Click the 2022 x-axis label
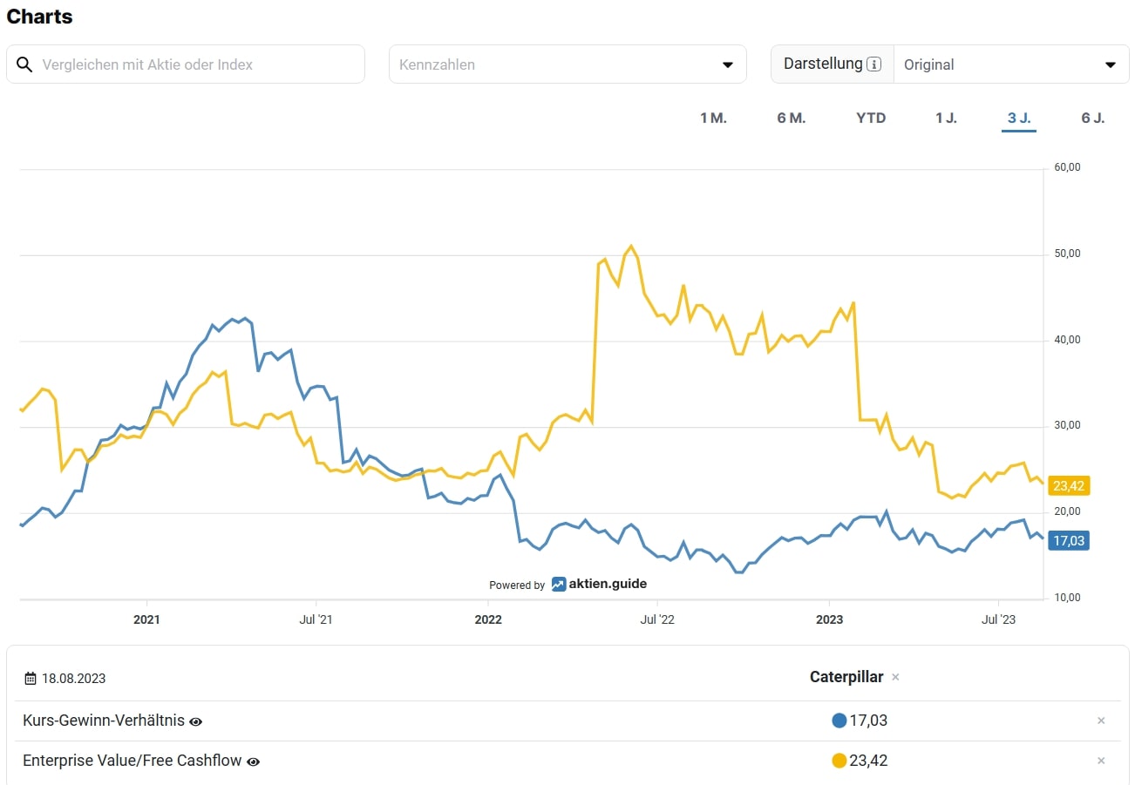 [488, 620]
